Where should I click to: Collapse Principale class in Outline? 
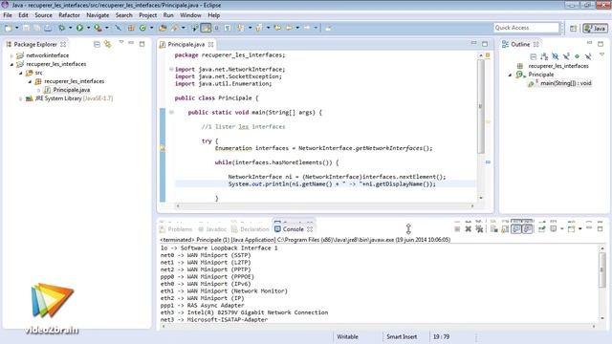(510, 75)
